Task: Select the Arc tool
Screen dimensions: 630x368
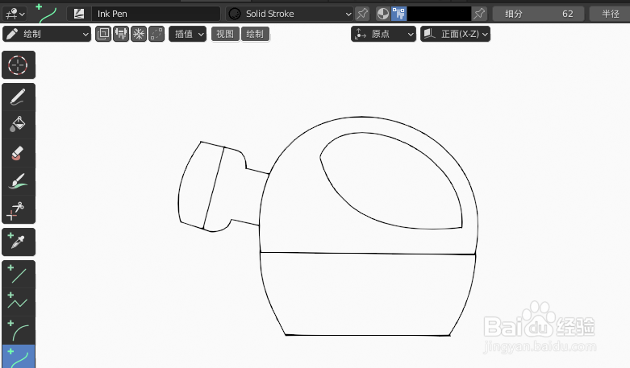Action: click(19, 330)
